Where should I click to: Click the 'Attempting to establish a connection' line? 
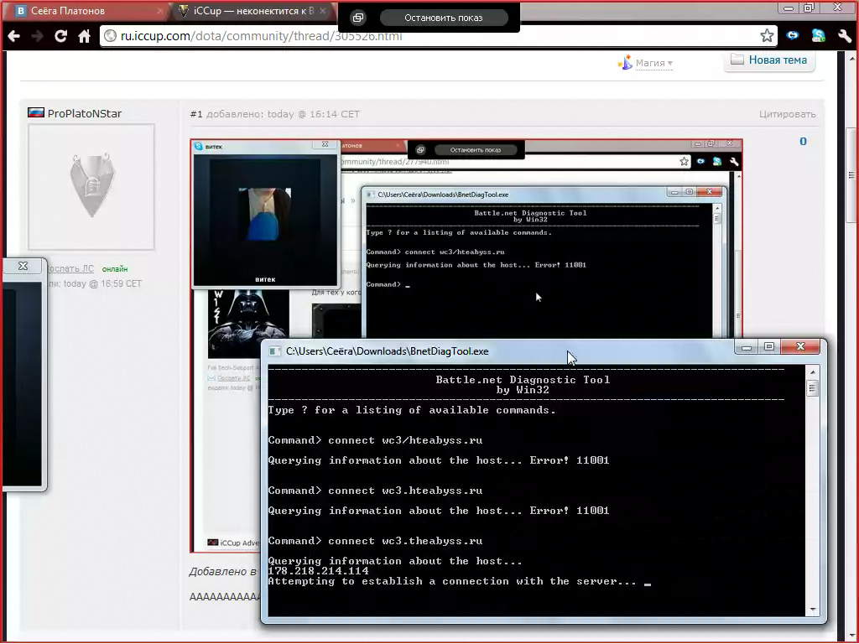tap(452, 581)
